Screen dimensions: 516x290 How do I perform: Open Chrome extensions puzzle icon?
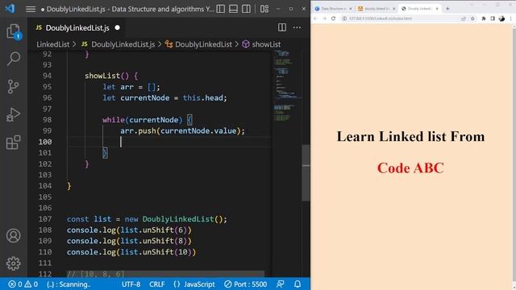[484, 19]
